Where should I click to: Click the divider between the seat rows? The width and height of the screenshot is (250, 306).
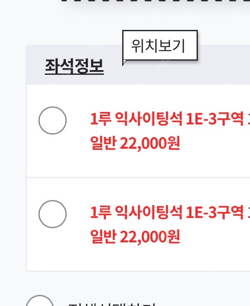pos(138,178)
